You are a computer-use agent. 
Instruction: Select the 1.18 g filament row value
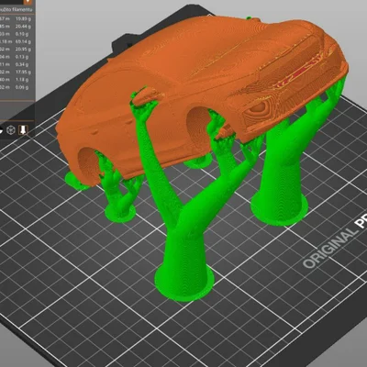point(23,80)
